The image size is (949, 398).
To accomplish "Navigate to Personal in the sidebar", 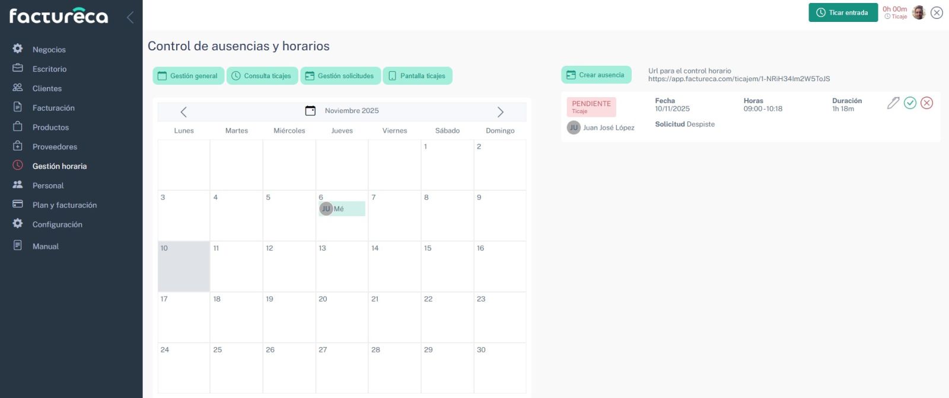I will [48, 185].
